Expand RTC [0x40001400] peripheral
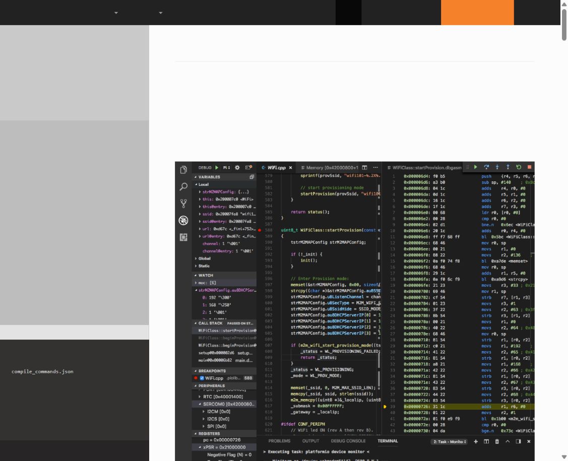The image size is (568, 461). (x=224, y=397)
